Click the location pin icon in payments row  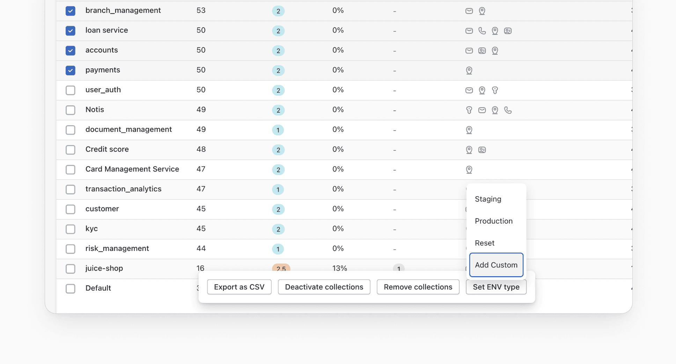tap(469, 70)
